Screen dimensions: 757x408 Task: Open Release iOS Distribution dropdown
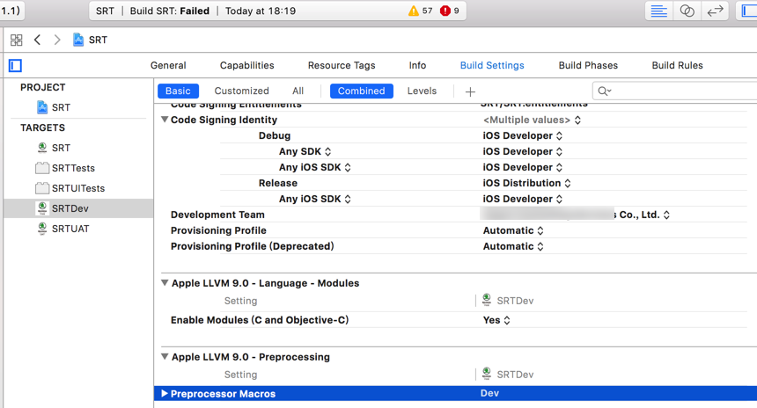click(x=526, y=183)
